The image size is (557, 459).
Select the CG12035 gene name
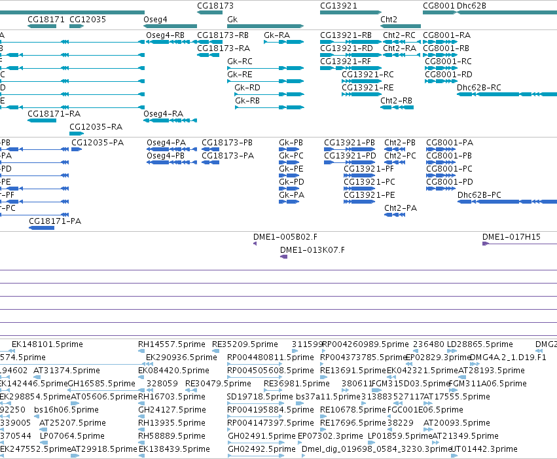tap(88, 19)
